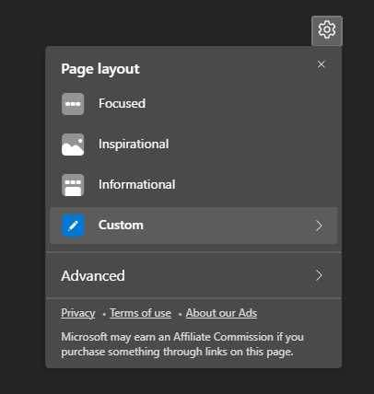Click the Page layout heading

click(x=100, y=69)
